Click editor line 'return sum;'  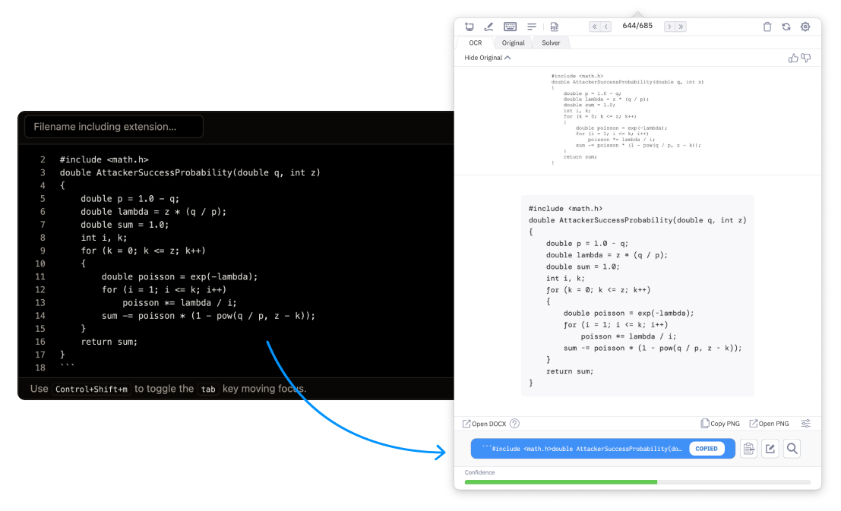(x=109, y=342)
